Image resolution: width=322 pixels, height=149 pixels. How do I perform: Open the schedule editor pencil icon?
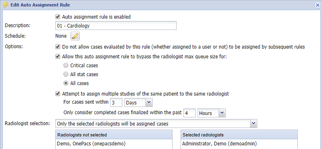tap(75, 36)
